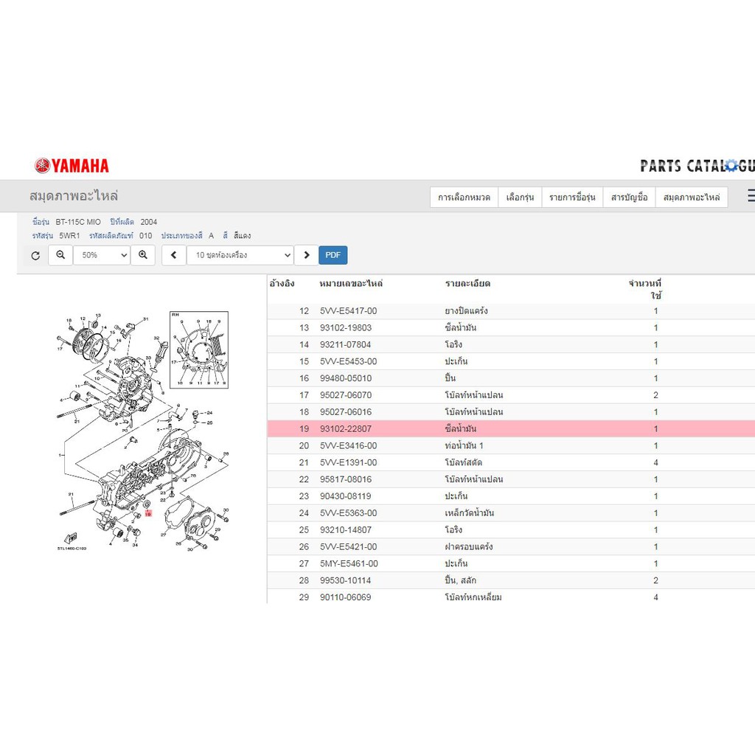Open the 50% zoom level dropdown

(x=102, y=255)
